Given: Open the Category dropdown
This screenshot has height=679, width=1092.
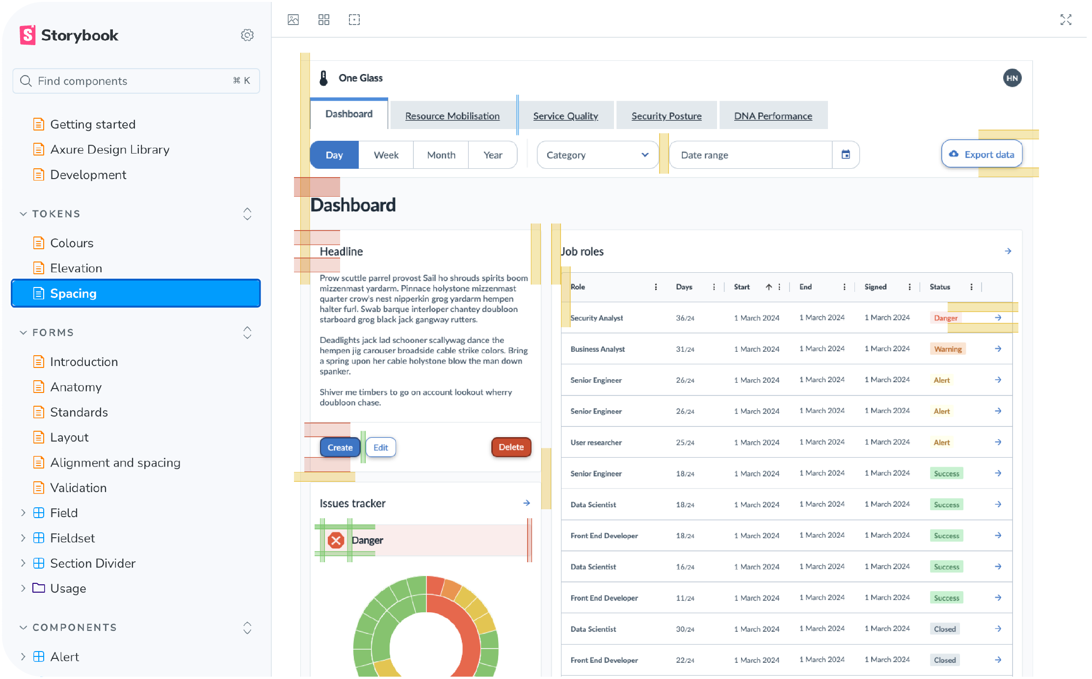Looking at the screenshot, I should (x=597, y=155).
